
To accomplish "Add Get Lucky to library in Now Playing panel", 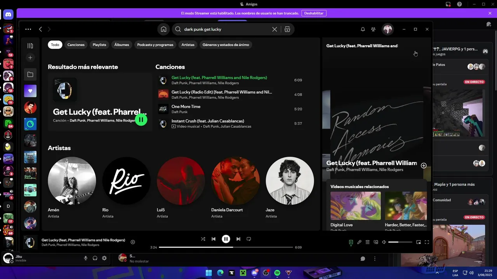I will click(424, 165).
